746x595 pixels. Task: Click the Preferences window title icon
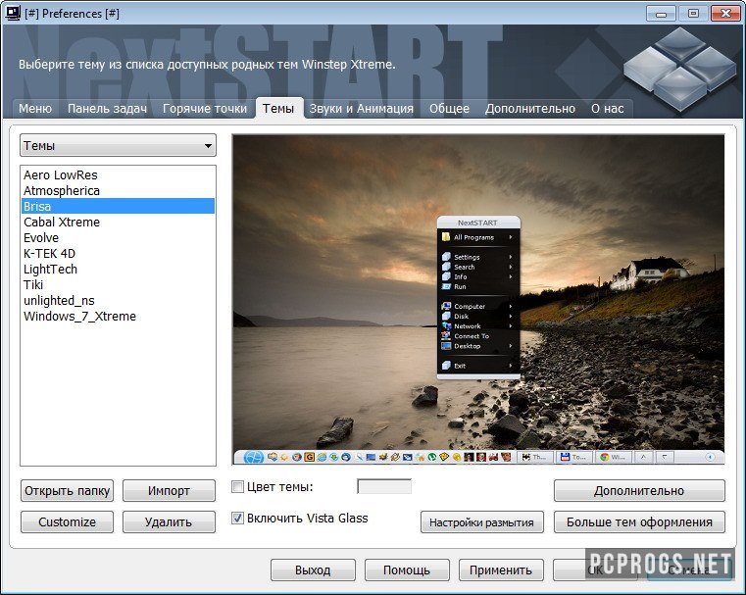click(13, 13)
